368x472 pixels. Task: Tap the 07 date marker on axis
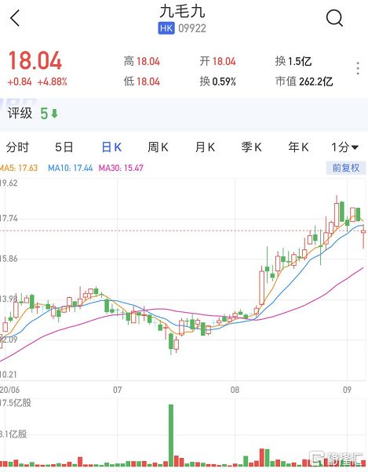[118, 390]
